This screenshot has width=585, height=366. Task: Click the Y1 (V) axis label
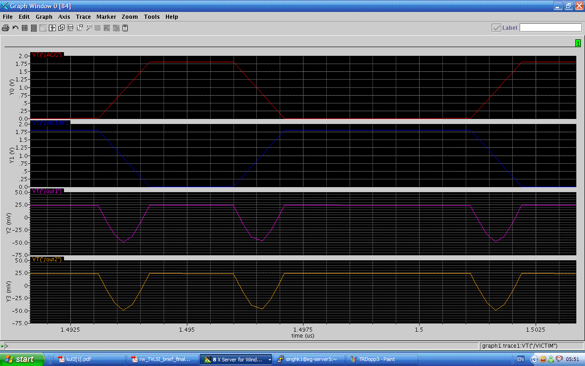point(11,156)
